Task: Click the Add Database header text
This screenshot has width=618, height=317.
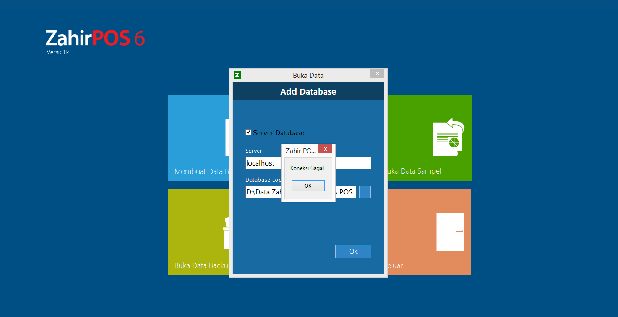Action: pyautogui.click(x=308, y=91)
